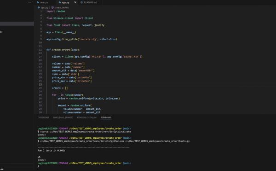Image resolution: width=276 pixels, height=171 pixels.
Task: Open the ПРОБЛЕМЫ panel tab
Action: 43,118
